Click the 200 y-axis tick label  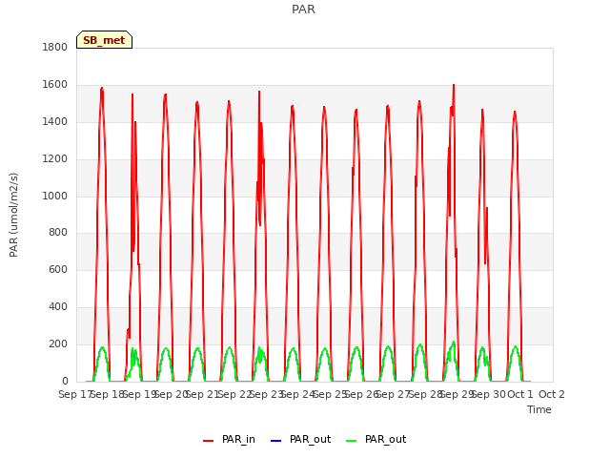[x=58, y=343]
